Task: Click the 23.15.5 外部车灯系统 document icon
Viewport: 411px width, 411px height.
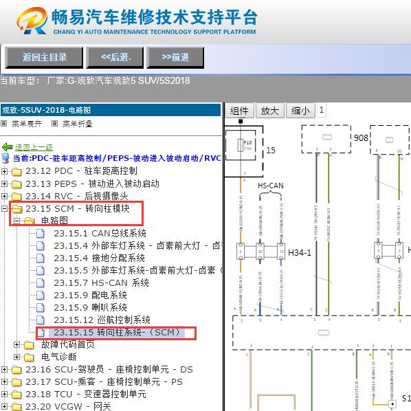Action: [41, 271]
